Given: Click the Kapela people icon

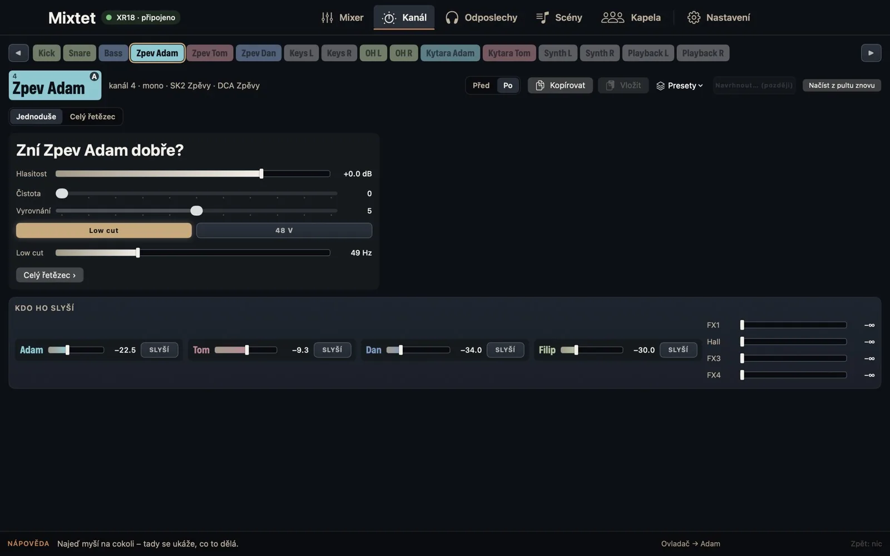Looking at the screenshot, I should 612,18.
